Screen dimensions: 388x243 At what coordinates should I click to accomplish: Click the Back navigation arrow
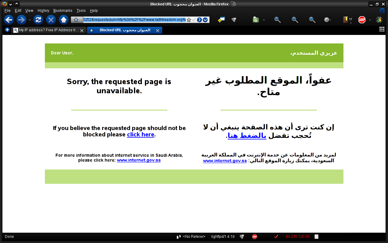click(9, 20)
